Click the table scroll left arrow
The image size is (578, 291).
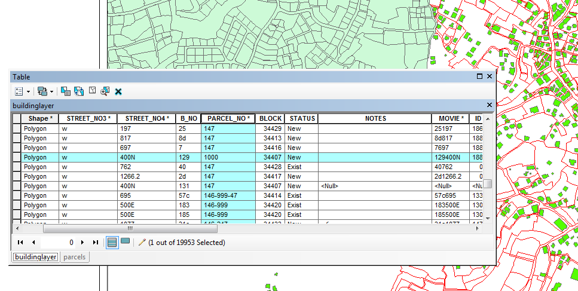tap(17, 229)
